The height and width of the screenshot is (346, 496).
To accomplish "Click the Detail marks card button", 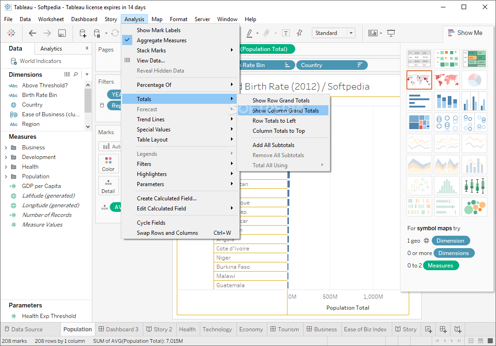I will tap(108, 186).
